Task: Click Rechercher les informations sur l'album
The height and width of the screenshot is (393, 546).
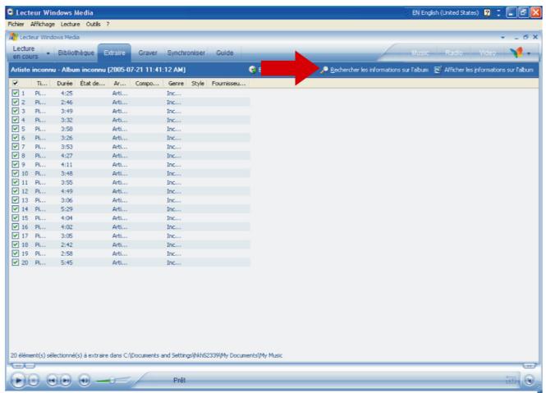Action: [x=379, y=70]
